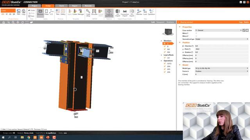Select member C in the tree
This screenshot has width=250, height=140.
168,44
